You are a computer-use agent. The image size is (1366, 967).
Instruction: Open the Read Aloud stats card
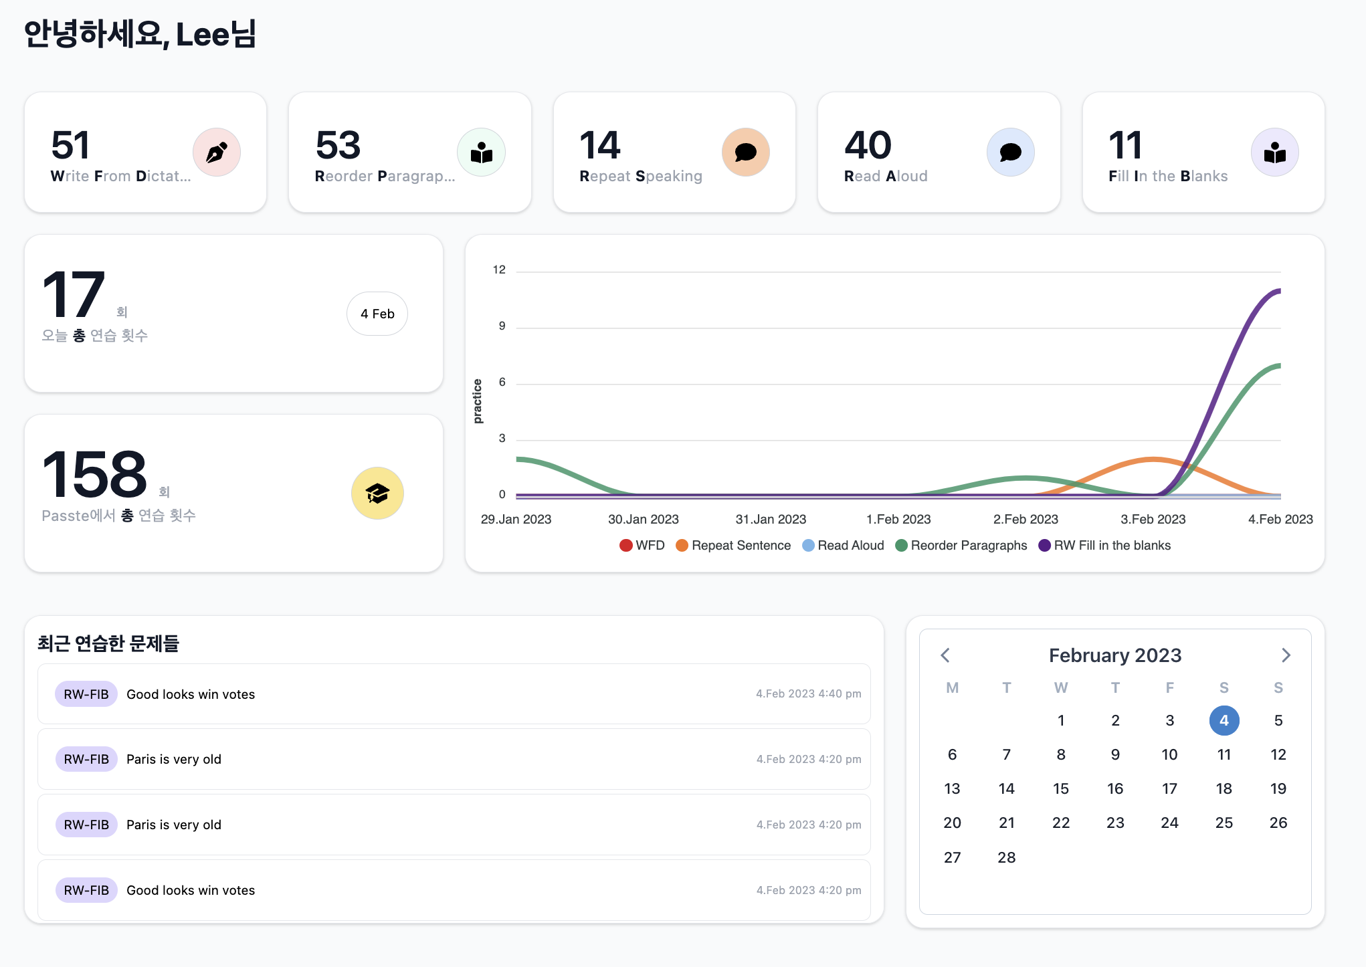(x=938, y=152)
